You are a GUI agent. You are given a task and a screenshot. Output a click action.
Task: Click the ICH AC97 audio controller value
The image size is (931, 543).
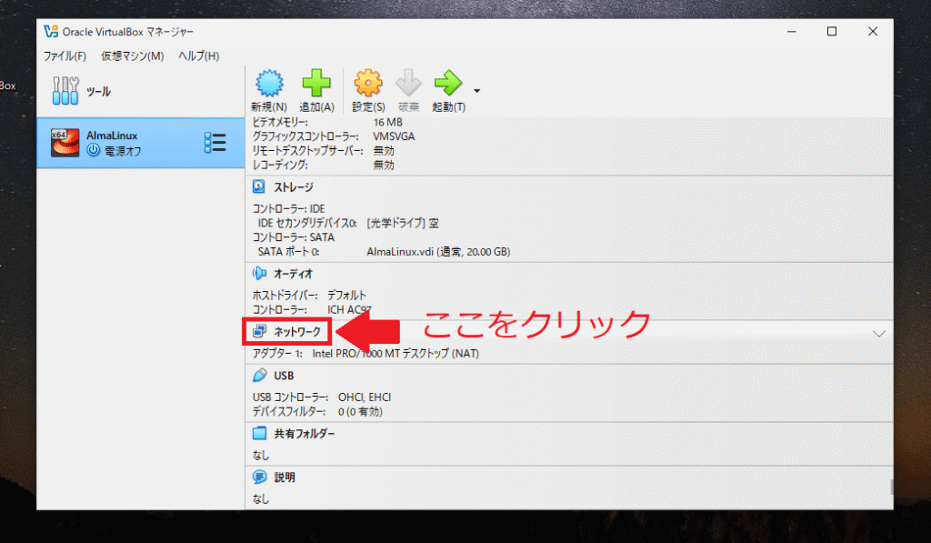coord(349,310)
